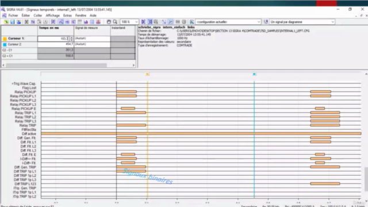Open the Fenêtre menu
The width and height of the screenshot is (368, 207).
80,16
